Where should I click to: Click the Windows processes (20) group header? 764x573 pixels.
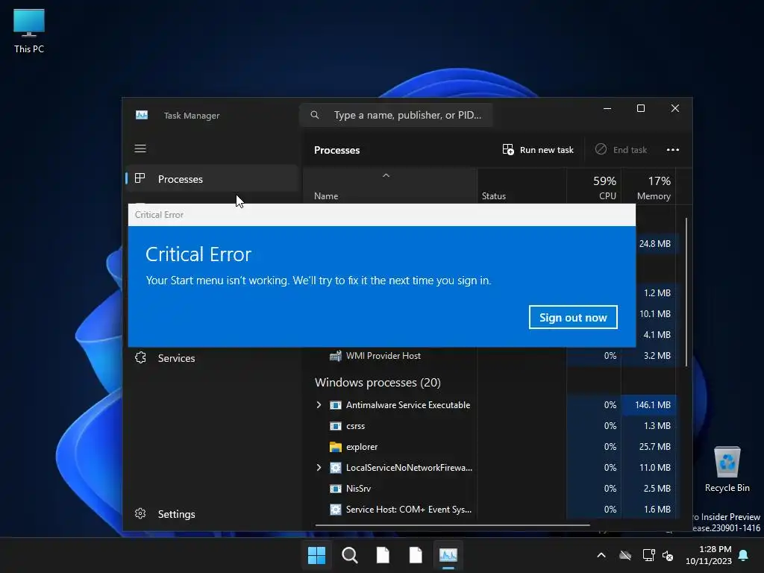(x=378, y=383)
